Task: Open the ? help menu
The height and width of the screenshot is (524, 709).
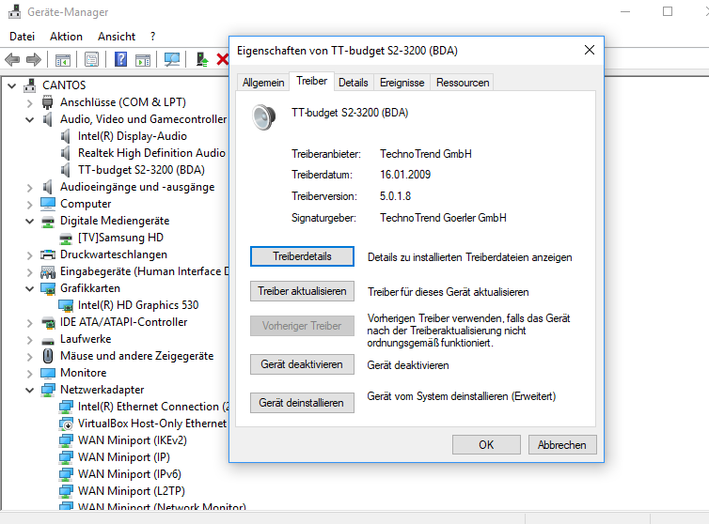Action: (x=153, y=36)
